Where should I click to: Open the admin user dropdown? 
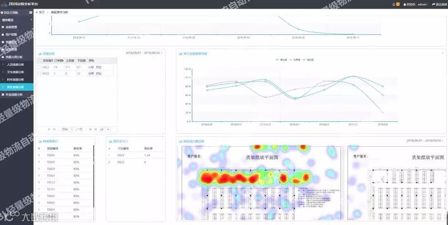pos(417,4)
